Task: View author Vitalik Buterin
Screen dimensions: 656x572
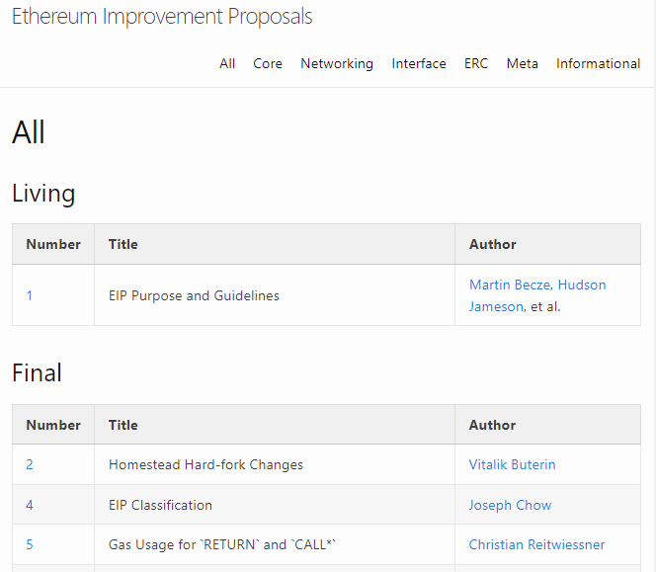Action: click(x=513, y=464)
